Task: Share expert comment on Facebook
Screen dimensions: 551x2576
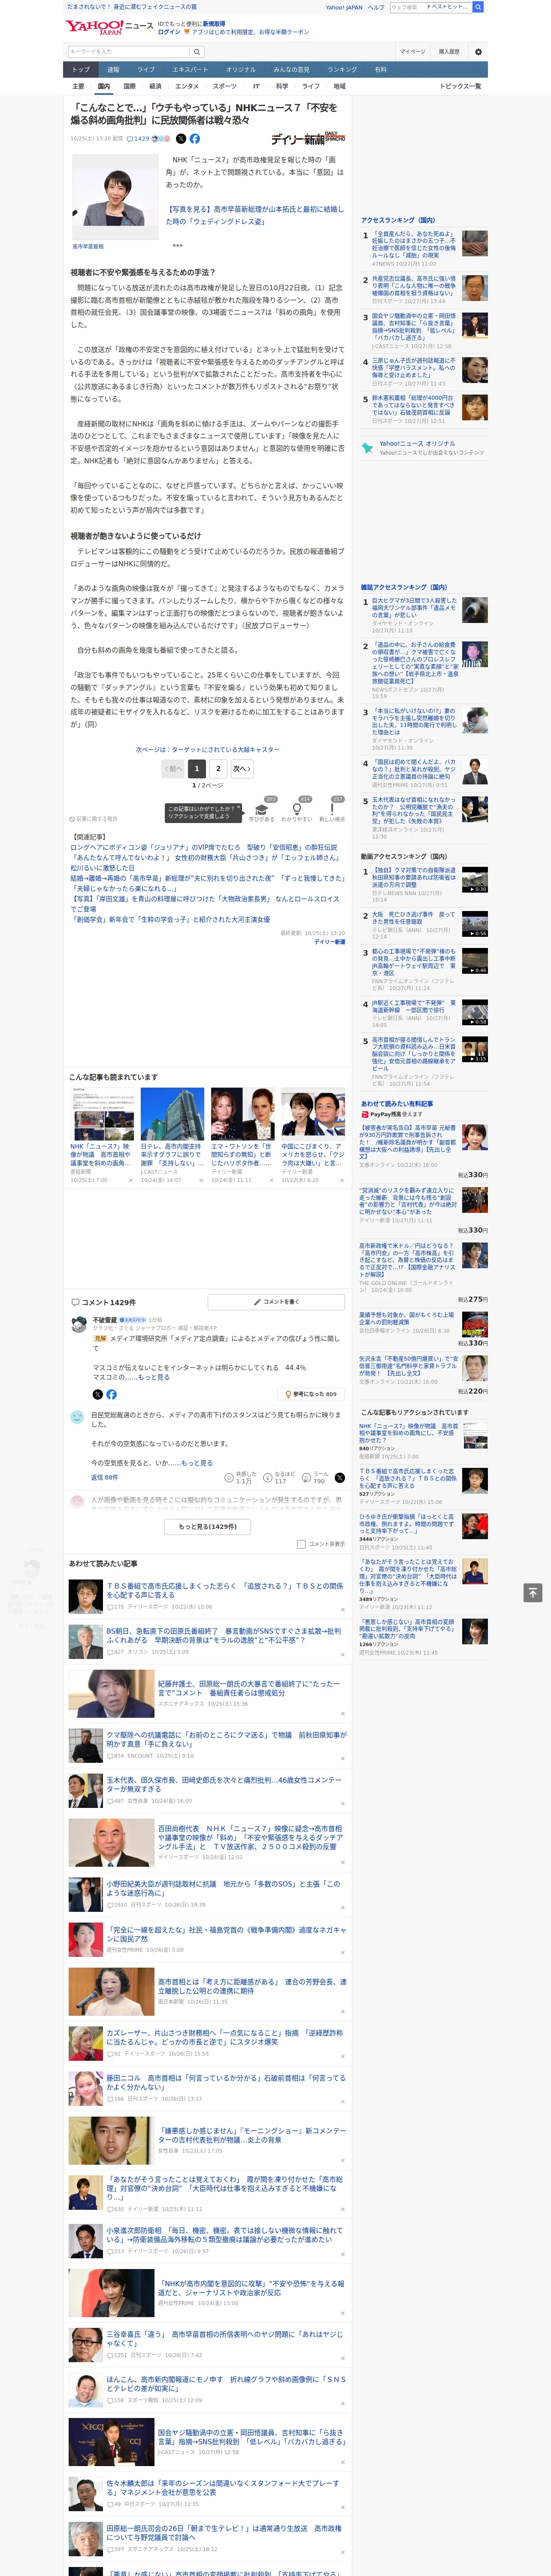Action: [111, 1394]
